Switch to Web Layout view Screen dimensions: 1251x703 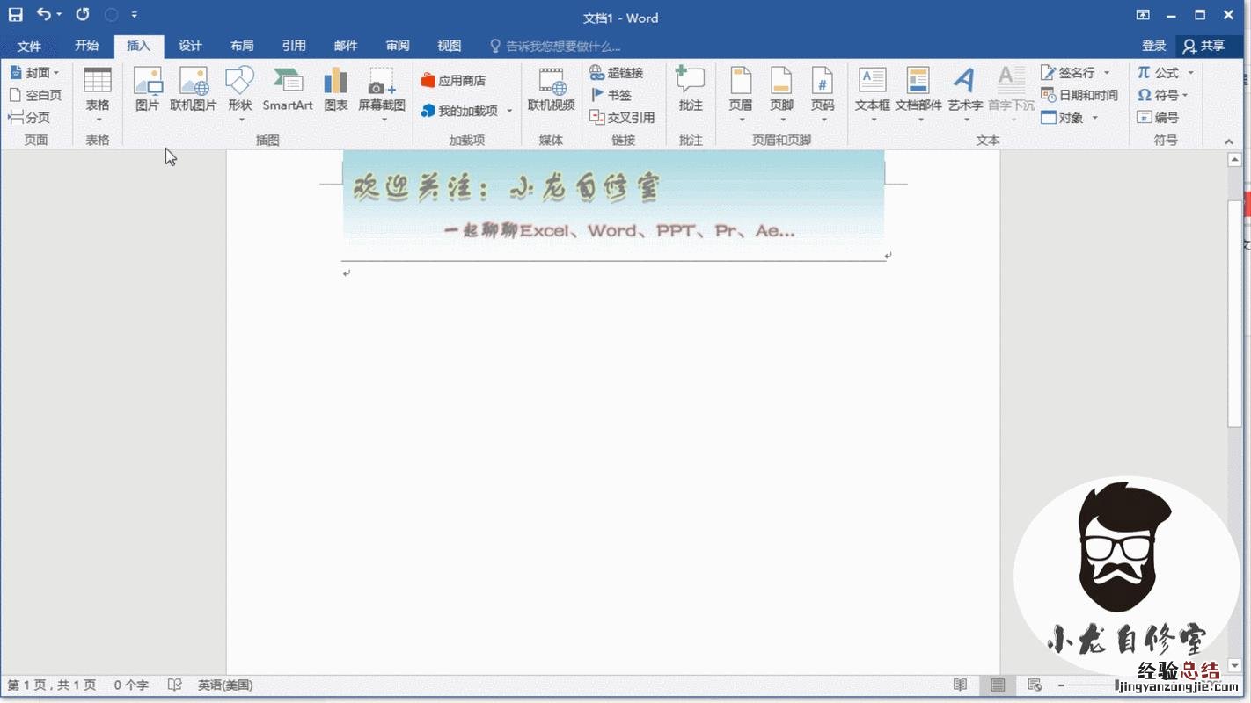click(1035, 685)
